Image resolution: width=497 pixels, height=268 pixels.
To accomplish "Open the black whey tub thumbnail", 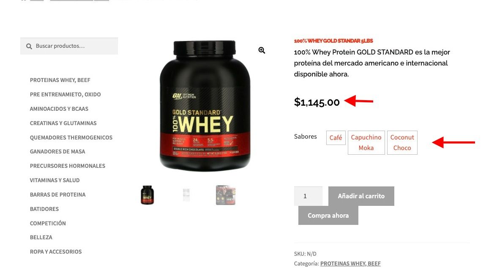I will click(147, 195).
